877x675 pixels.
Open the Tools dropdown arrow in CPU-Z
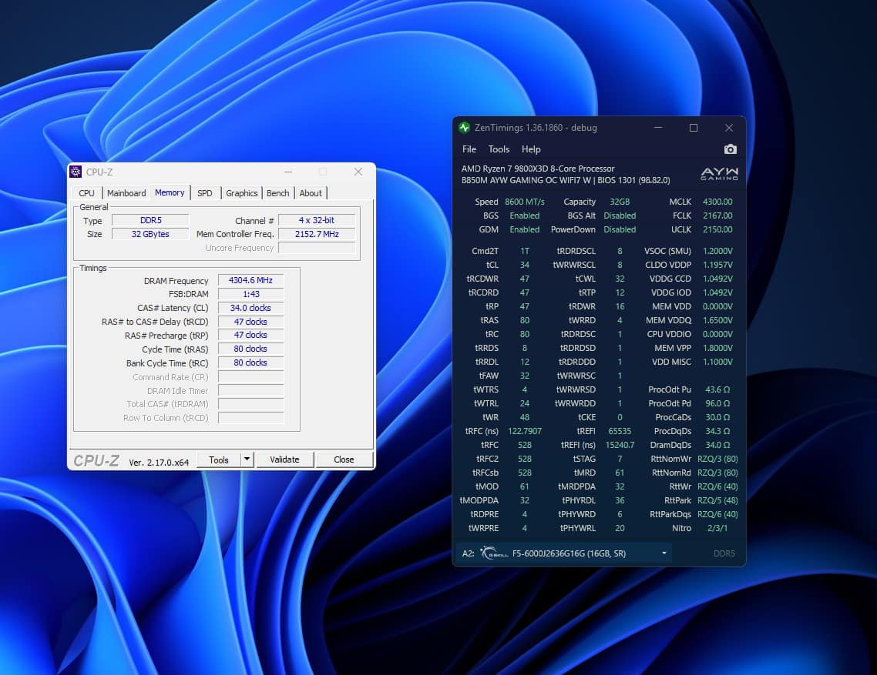(247, 459)
